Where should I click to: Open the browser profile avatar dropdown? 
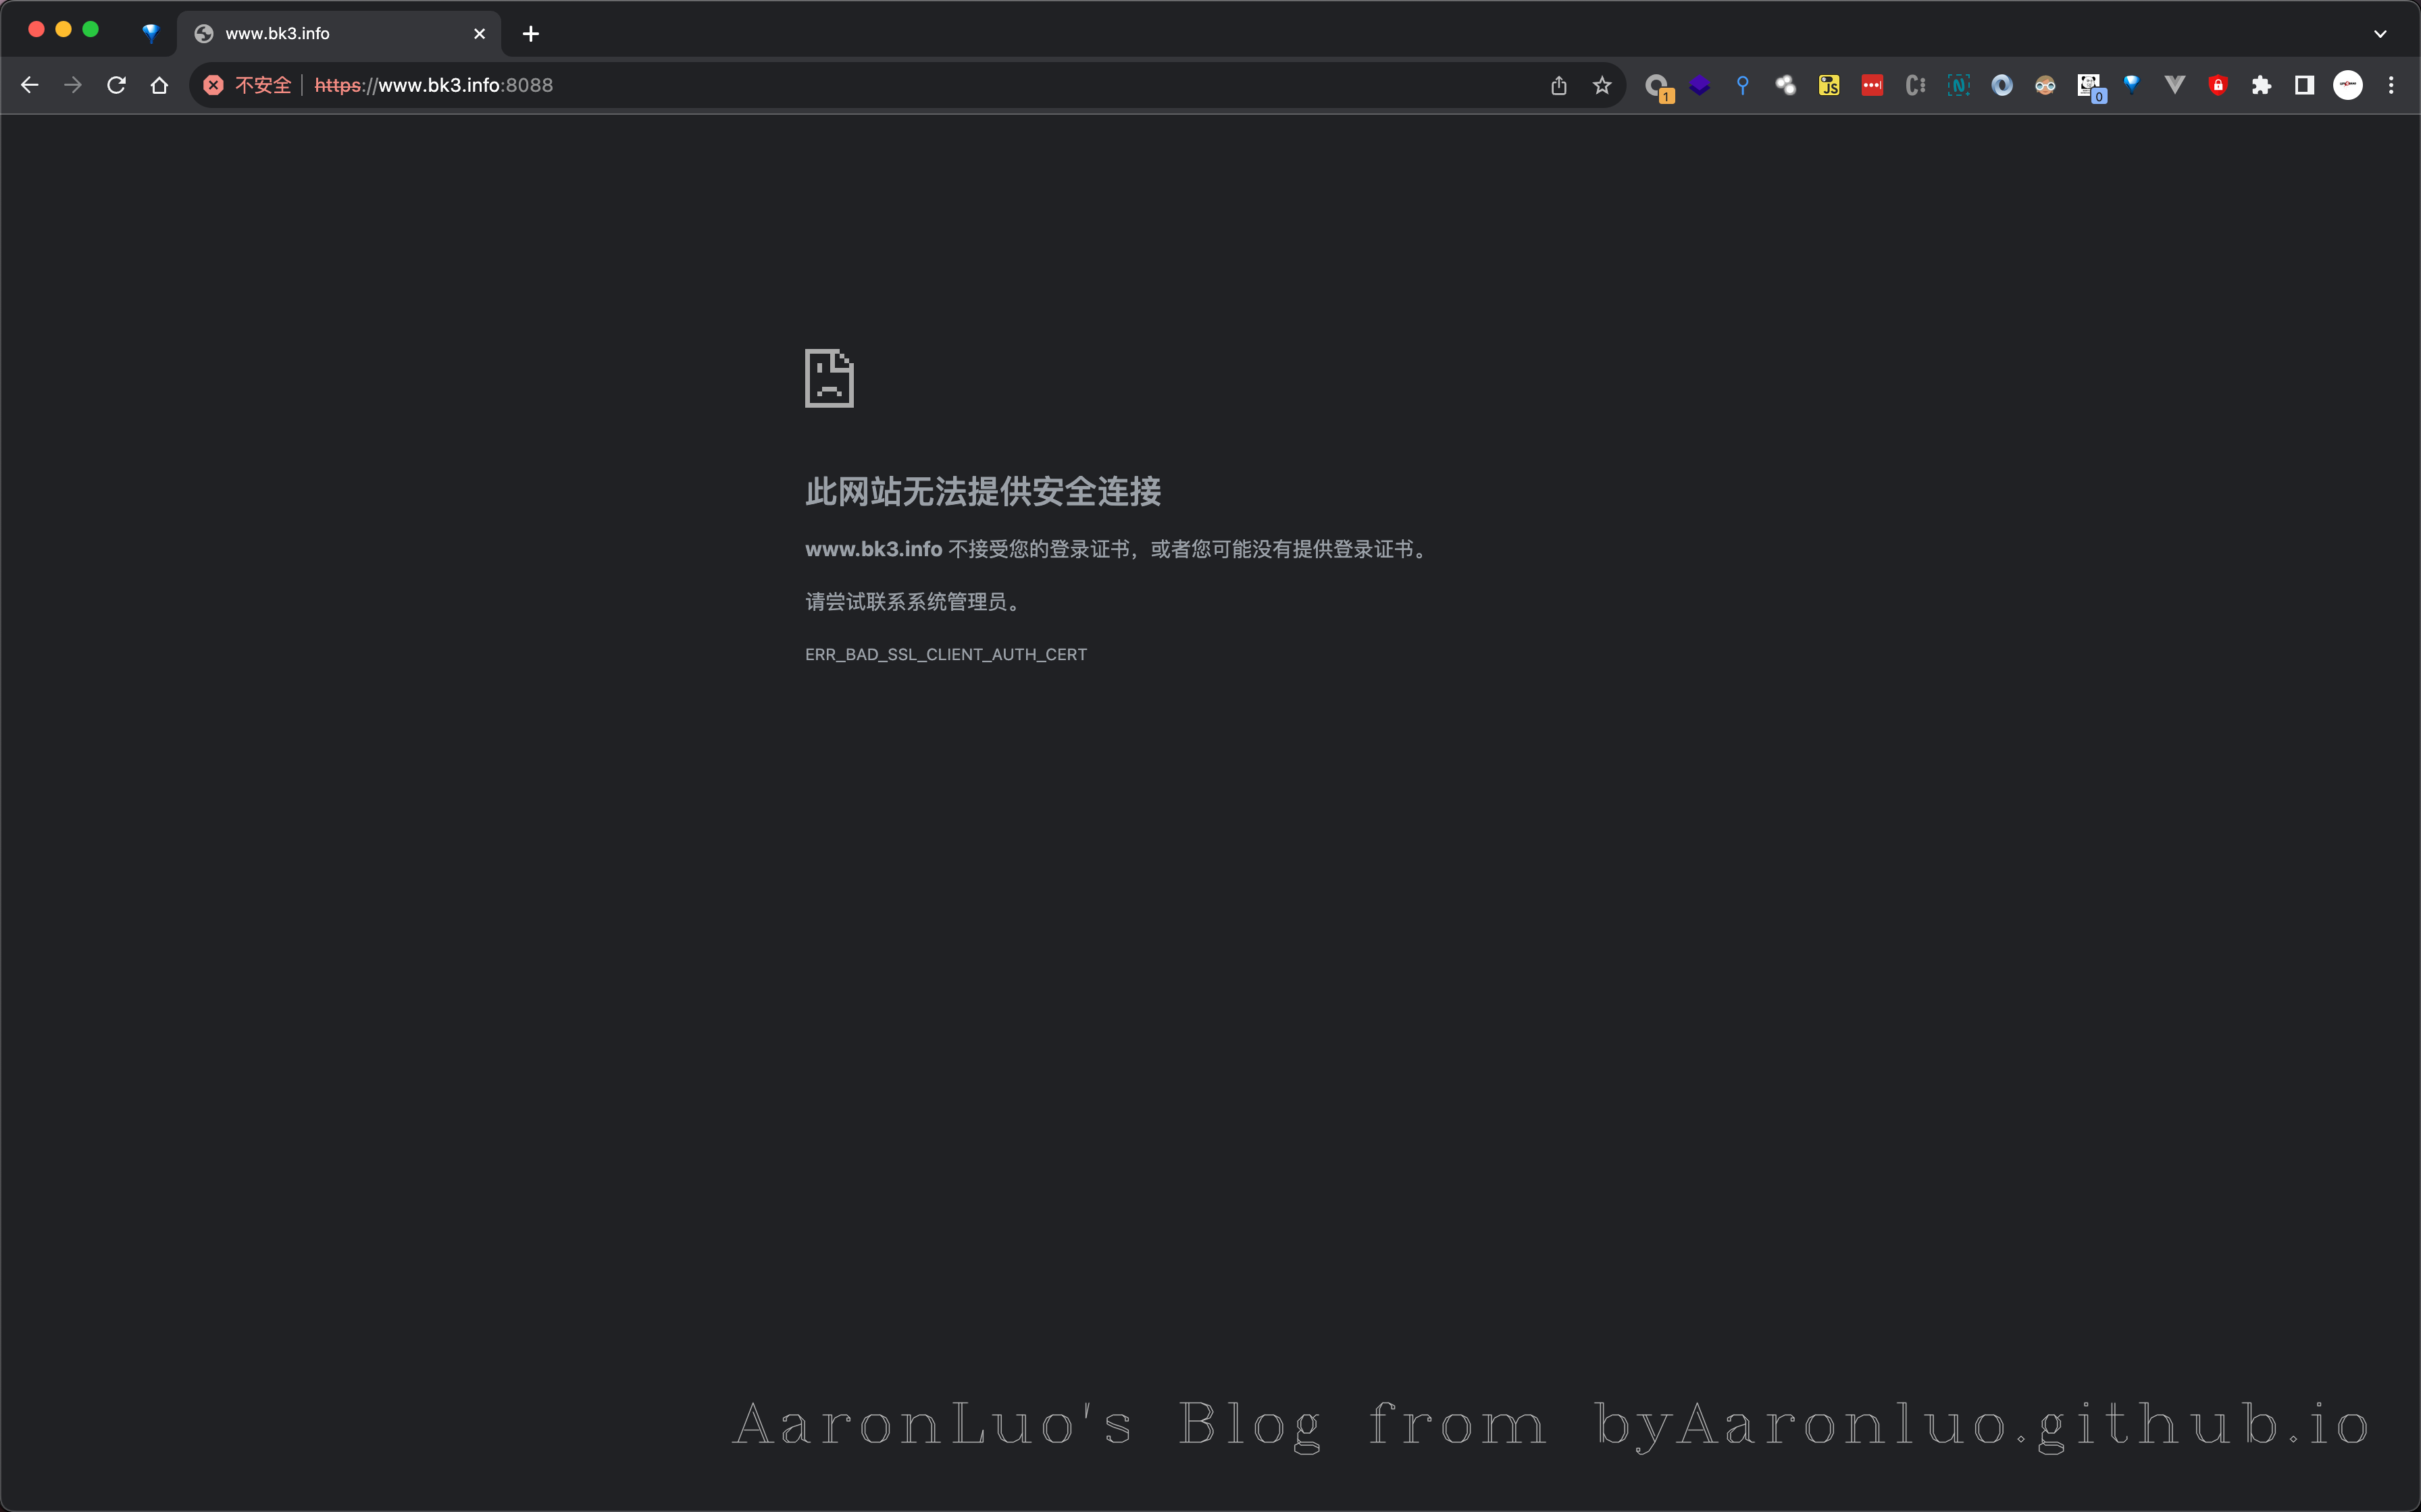2347,85
